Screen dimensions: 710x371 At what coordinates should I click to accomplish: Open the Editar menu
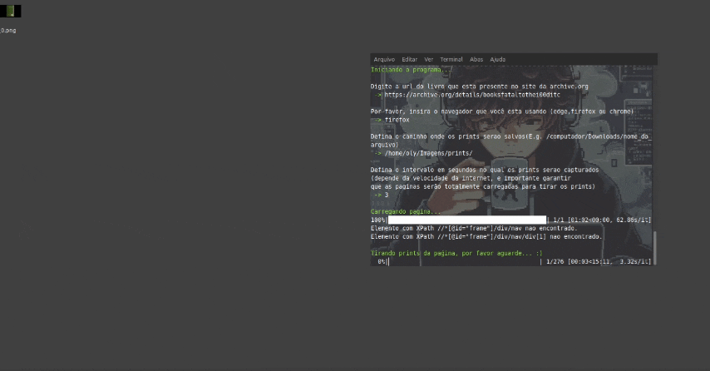click(409, 59)
